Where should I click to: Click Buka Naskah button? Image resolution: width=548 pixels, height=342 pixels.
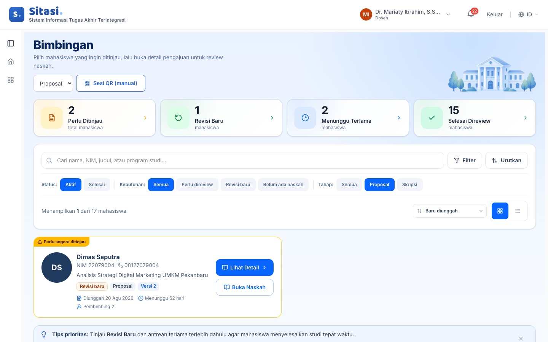click(x=245, y=287)
